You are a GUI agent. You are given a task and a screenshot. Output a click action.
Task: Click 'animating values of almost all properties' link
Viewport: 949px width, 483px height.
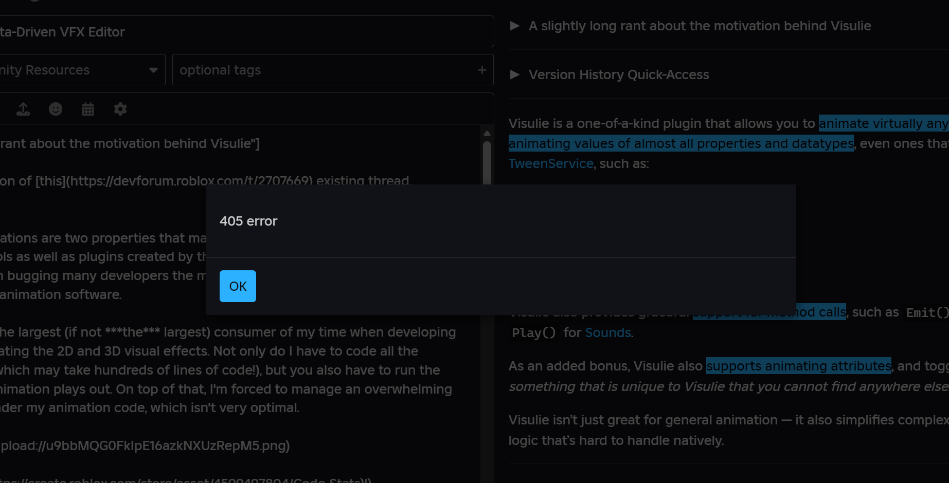point(681,143)
